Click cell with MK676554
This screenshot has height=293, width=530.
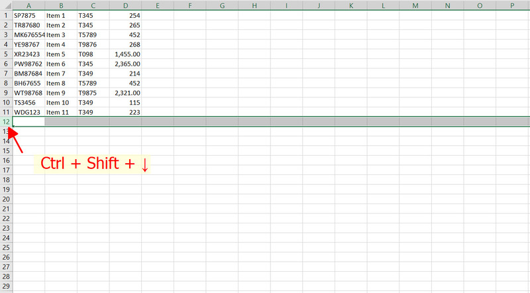(28, 34)
